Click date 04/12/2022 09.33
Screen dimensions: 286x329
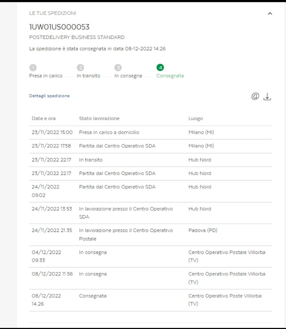coord(46,256)
